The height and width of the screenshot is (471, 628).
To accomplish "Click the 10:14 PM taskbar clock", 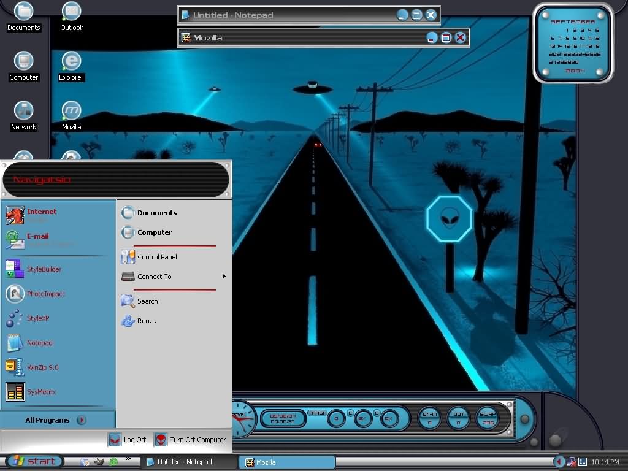I will (x=605, y=462).
